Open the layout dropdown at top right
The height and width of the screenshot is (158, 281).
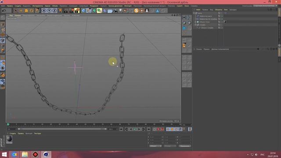coord(265,6)
